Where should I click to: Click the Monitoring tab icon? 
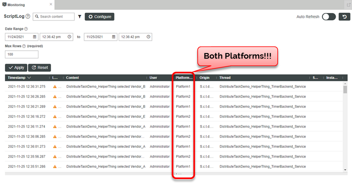(x=4, y=5)
